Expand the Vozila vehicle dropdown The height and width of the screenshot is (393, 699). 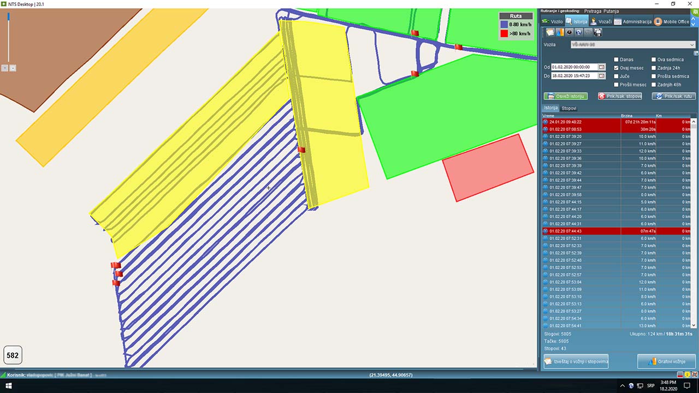tap(692, 45)
